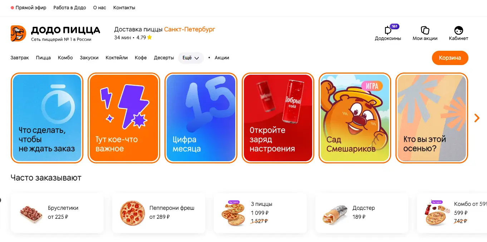This screenshot has height=242, width=487.
Task: Select Комбо in the category menu
Action: 65,58
